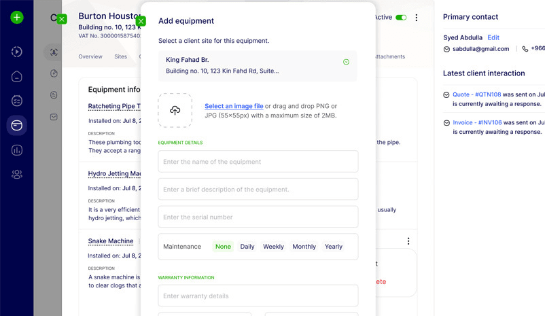
Task: Open the reports bar chart icon
Action: pyautogui.click(x=17, y=150)
